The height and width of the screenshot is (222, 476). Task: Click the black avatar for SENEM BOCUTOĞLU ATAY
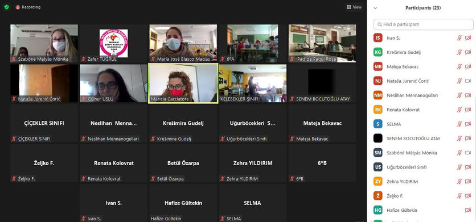(378, 139)
